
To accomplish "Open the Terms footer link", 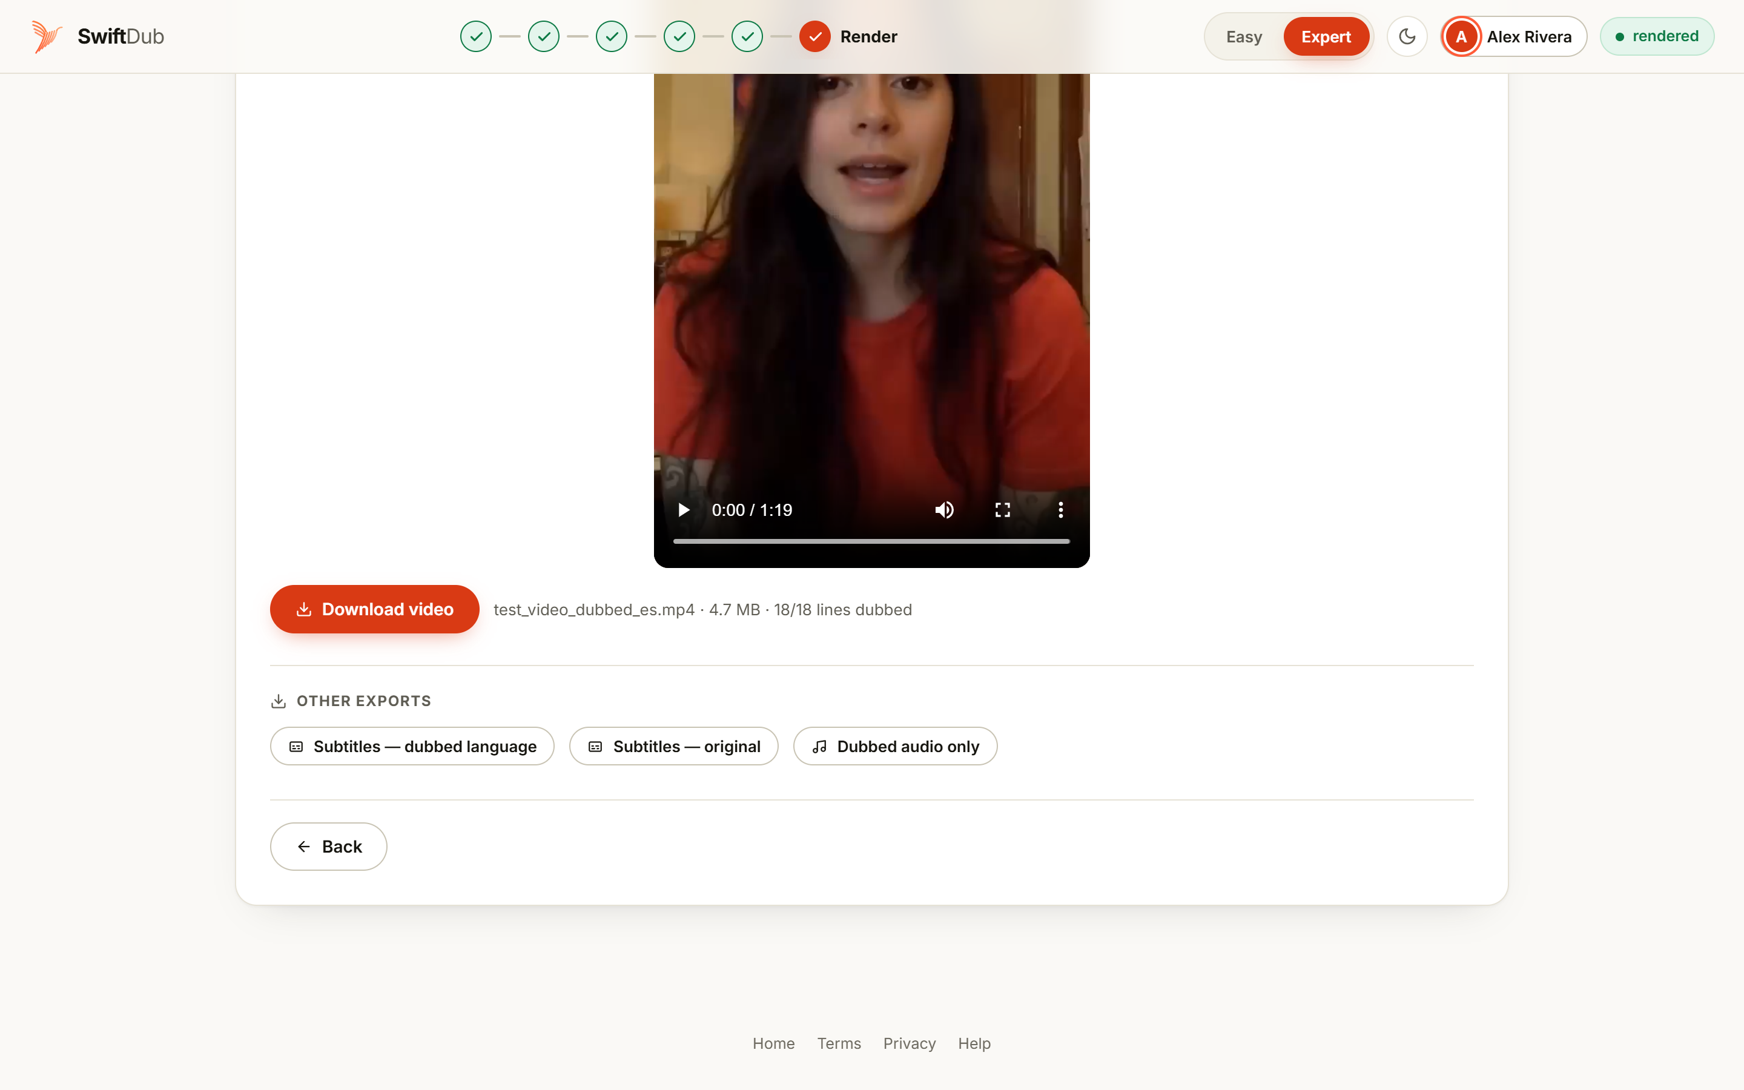I will [x=839, y=1043].
